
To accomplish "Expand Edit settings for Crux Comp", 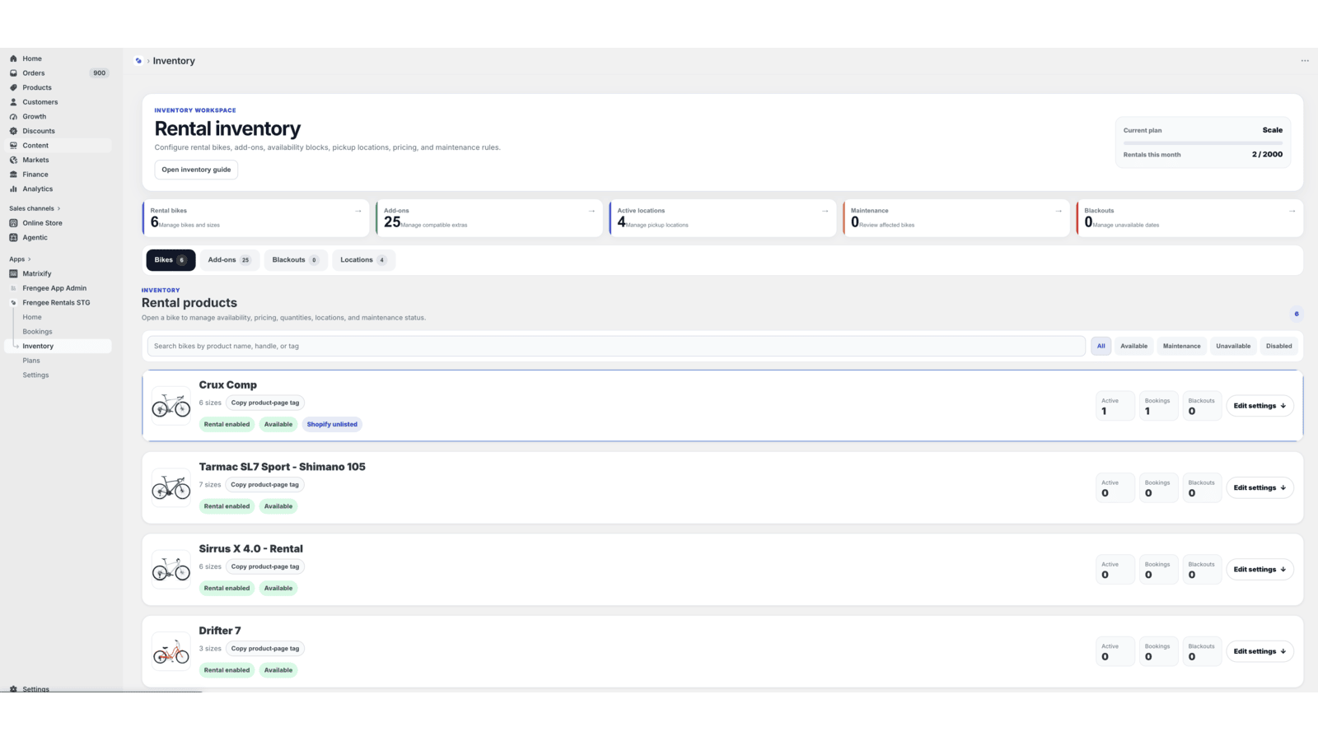I will point(1260,406).
